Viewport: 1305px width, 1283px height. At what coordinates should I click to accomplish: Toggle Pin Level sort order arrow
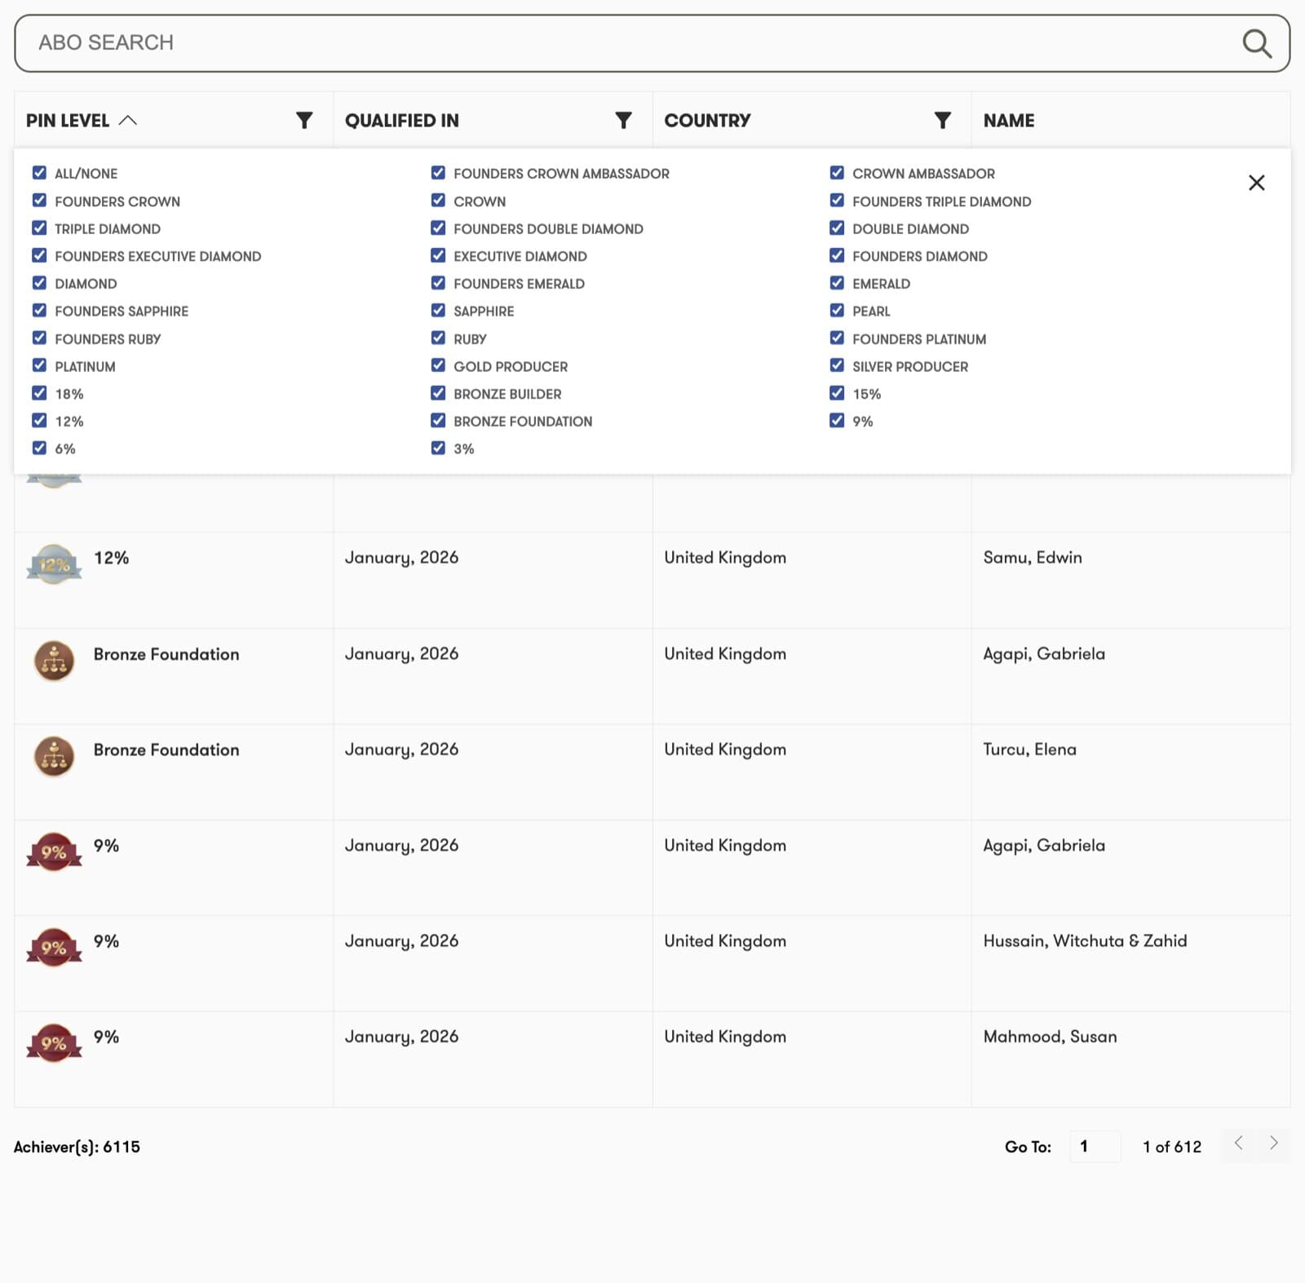128,121
